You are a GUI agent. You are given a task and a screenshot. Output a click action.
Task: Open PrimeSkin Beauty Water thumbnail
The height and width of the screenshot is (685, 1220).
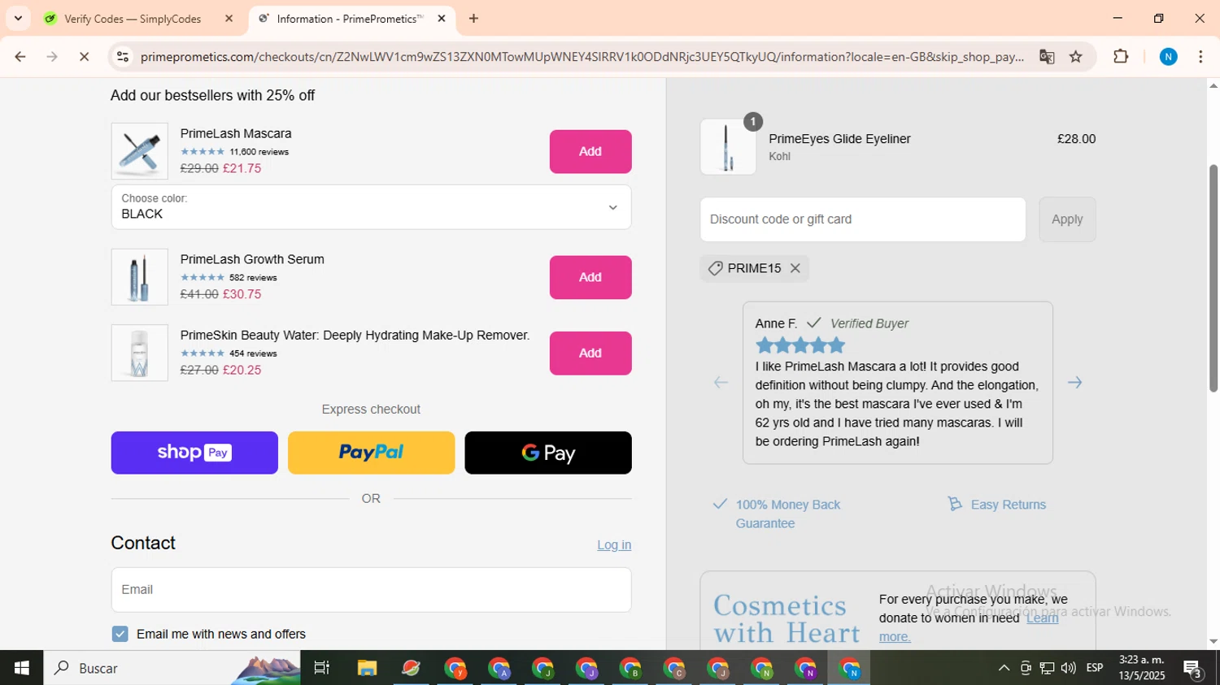click(140, 353)
